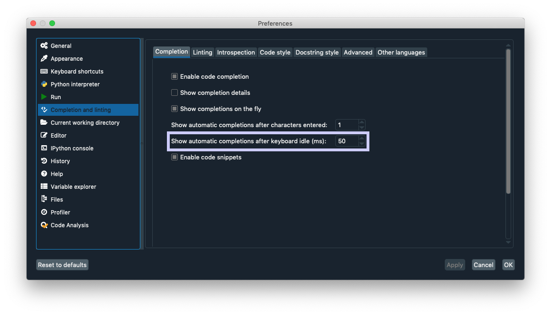Click the Python interpreter logo icon
Viewport: 551px width, 315px height.
pyautogui.click(x=44, y=84)
